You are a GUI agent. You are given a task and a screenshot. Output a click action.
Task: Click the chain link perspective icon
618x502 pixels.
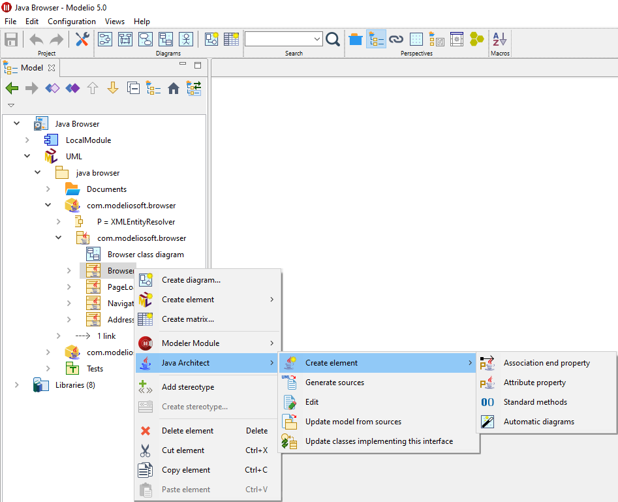click(x=396, y=39)
